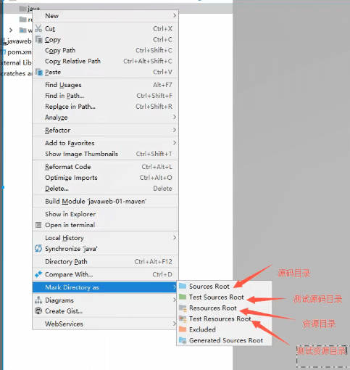This screenshot has height=370, width=350.
Task: Click the Generated Sources Root folder icon
Action: point(183,340)
